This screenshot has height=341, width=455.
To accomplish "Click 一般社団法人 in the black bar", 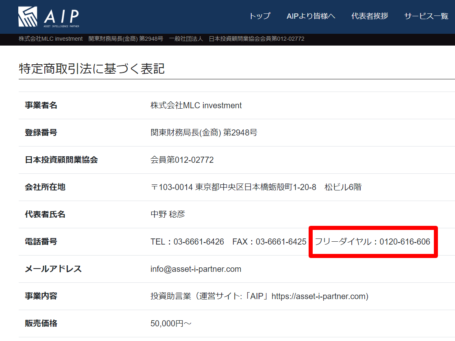I will [x=186, y=39].
